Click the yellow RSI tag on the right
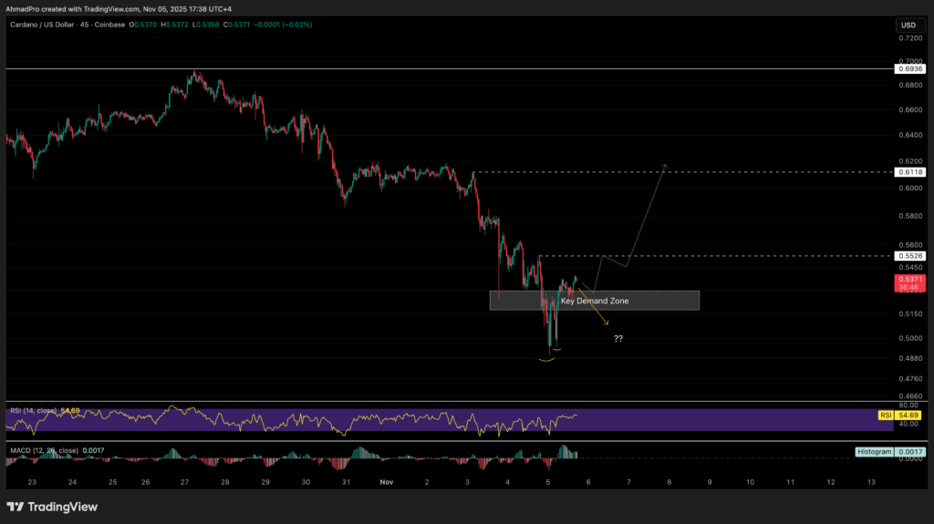This screenshot has height=524, width=934. [885, 415]
